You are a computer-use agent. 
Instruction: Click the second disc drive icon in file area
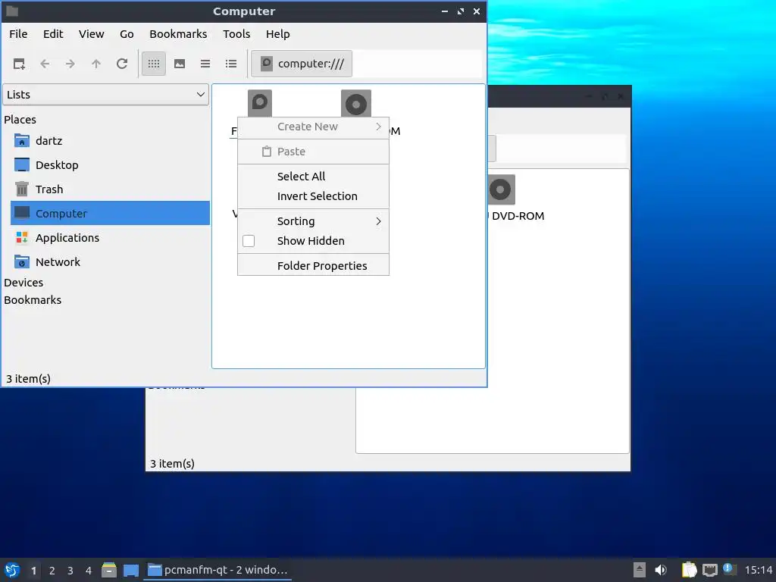click(x=356, y=103)
